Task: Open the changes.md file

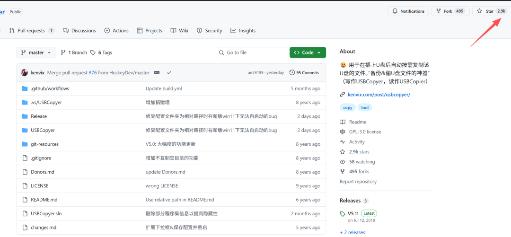Action: pyautogui.click(x=44, y=228)
